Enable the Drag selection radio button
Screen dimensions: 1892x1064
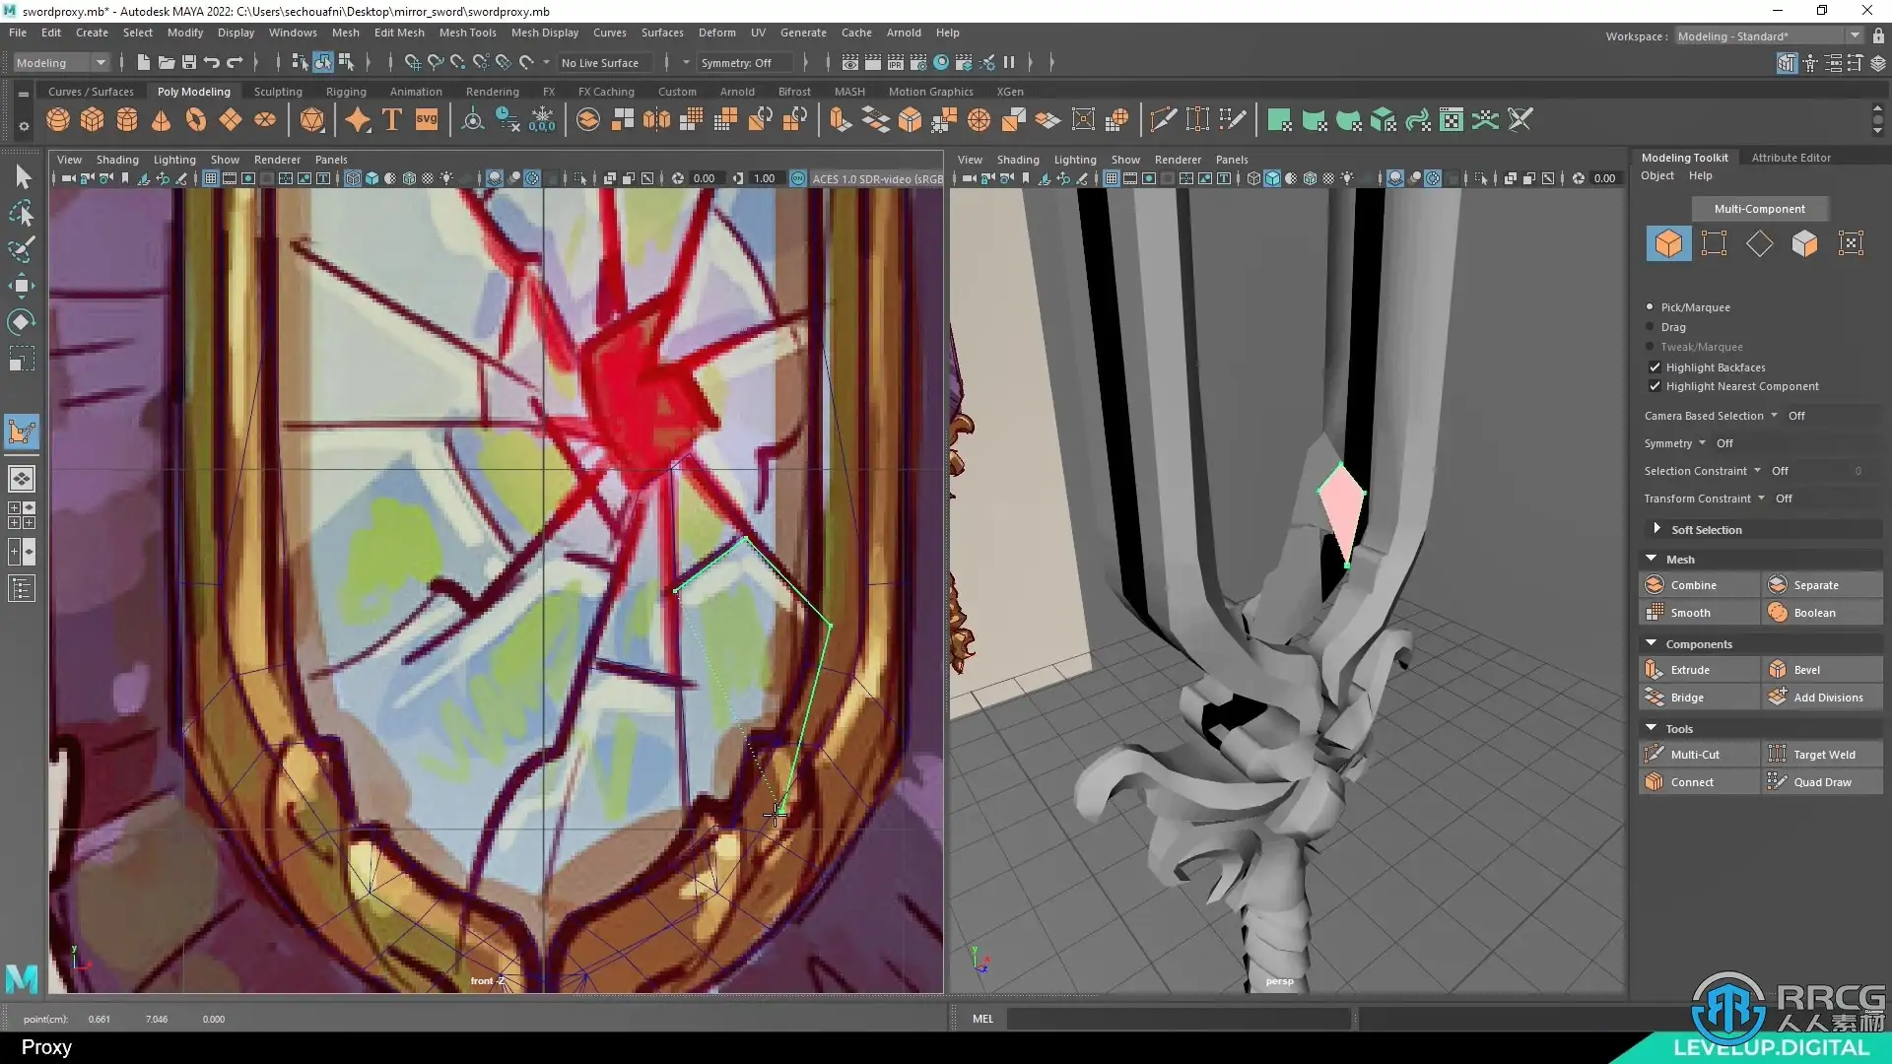(1650, 327)
